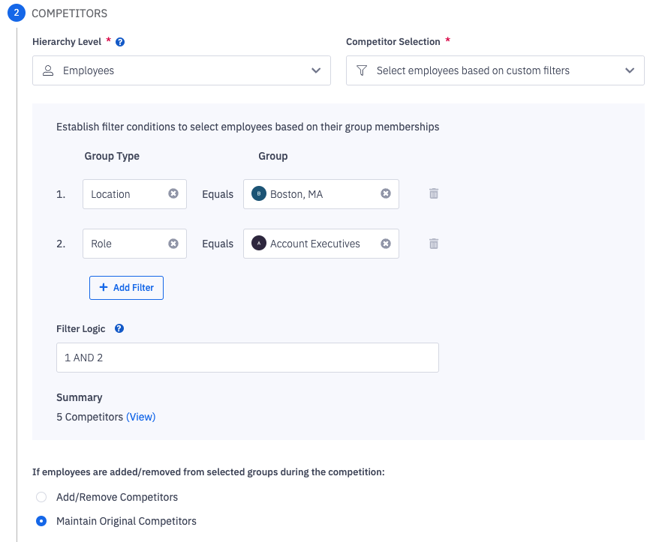Click the Add Filter button
Image resolution: width=668 pixels, height=542 pixels.
(126, 288)
